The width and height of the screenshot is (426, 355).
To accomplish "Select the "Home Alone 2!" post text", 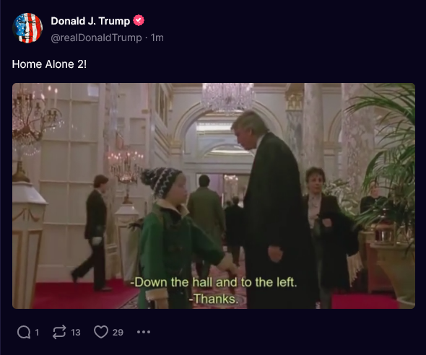I will pos(49,64).
